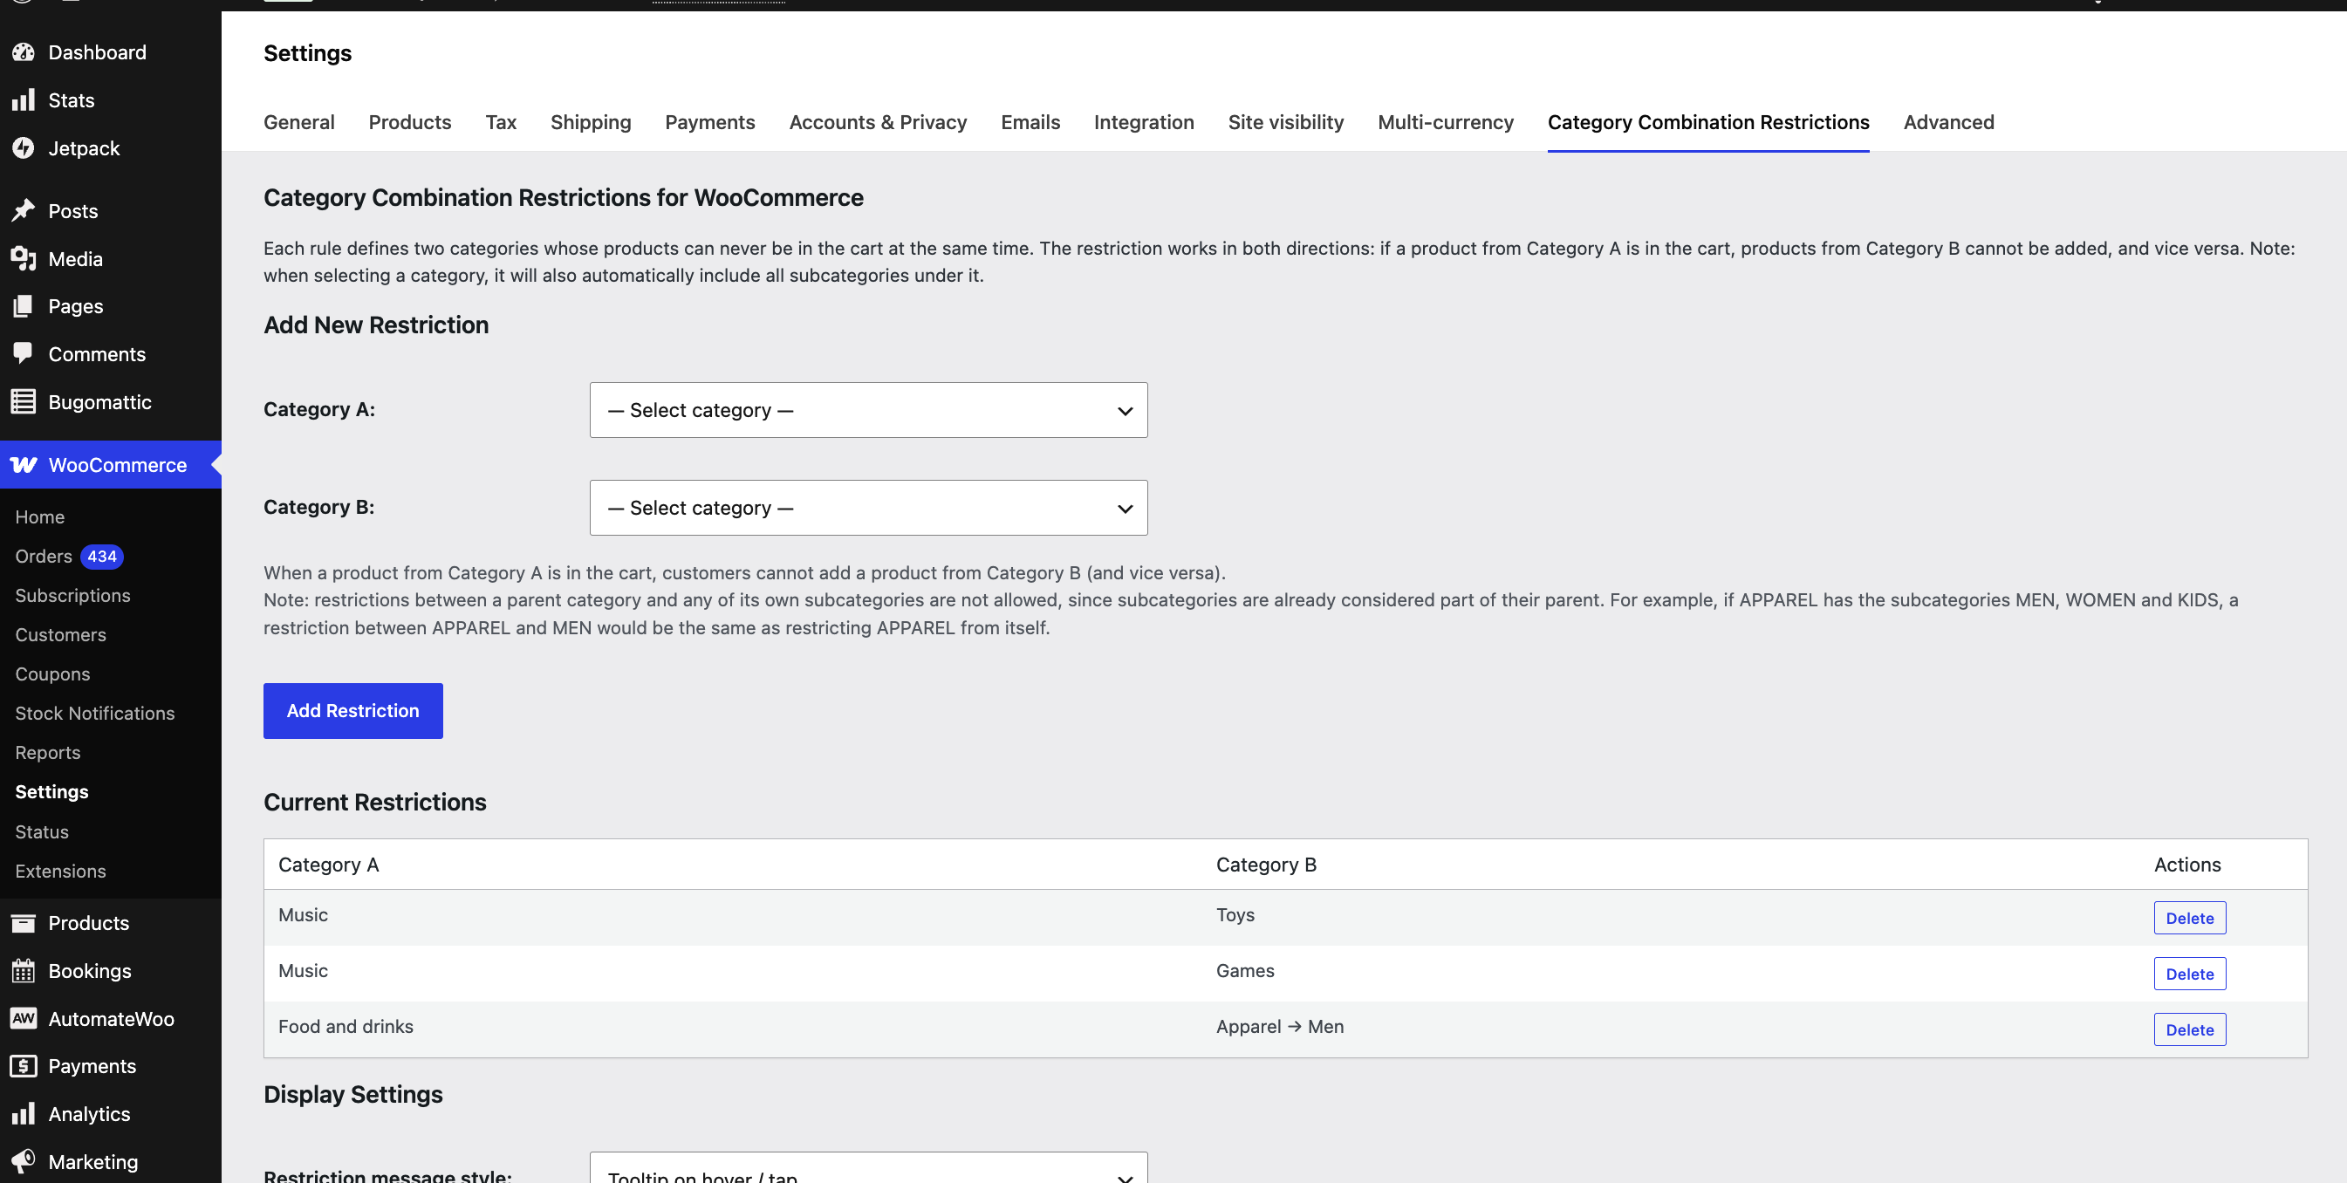Click the Category A column header
The width and height of the screenshot is (2347, 1183).
coord(329,865)
